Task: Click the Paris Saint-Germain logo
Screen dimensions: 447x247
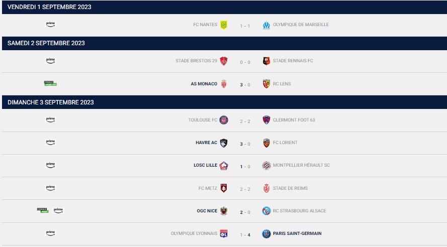Action: pyautogui.click(x=266, y=233)
